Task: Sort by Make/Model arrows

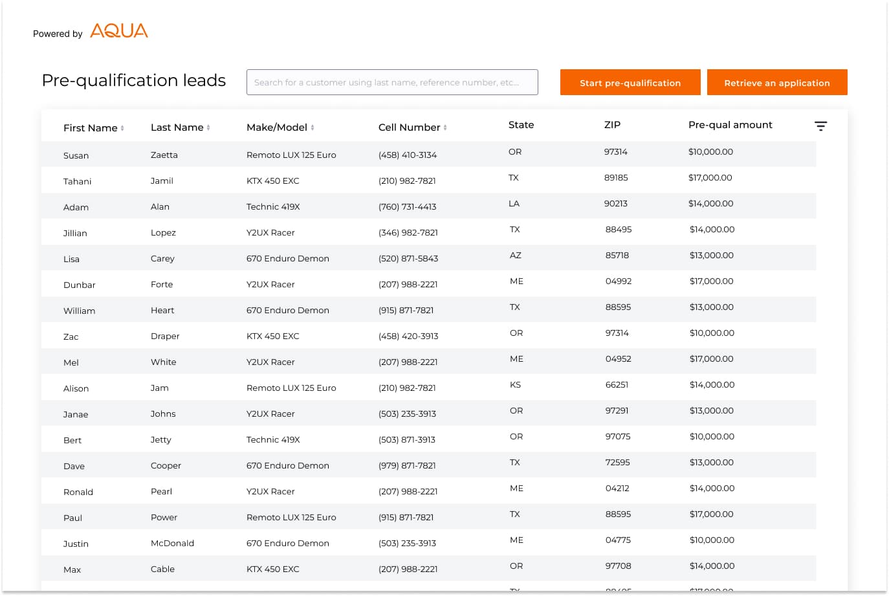Action: click(313, 127)
